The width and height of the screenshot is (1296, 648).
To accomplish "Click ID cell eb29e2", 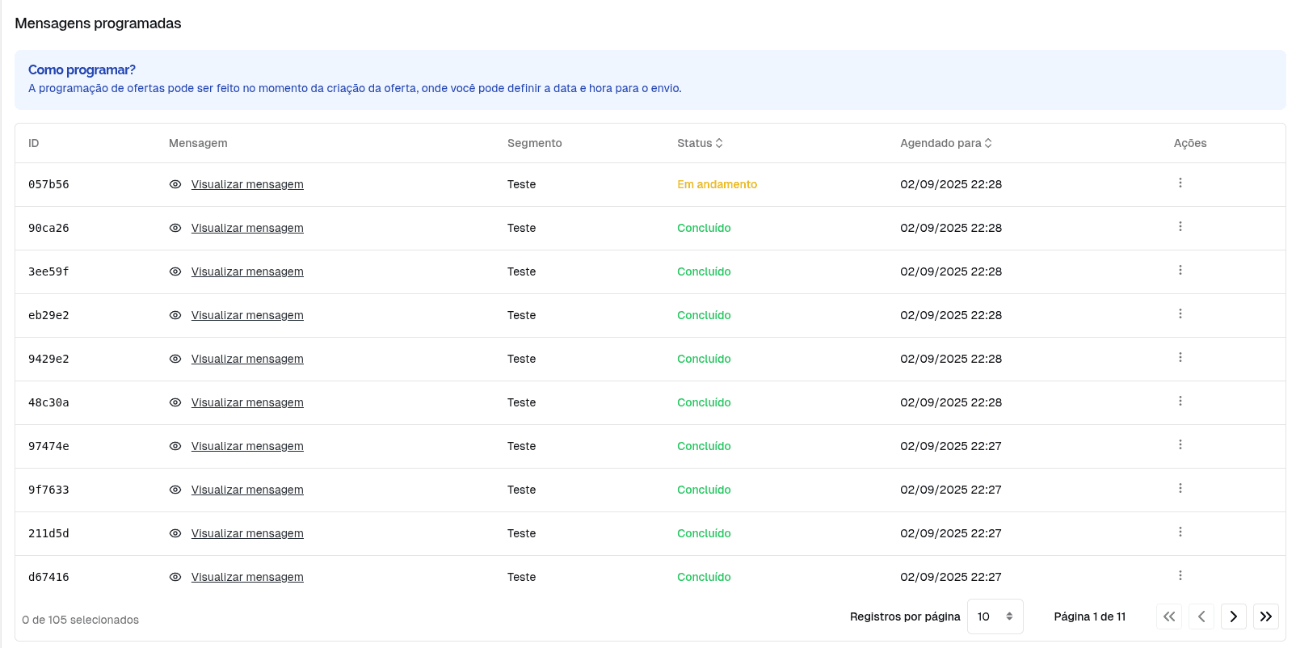I will pyautogui.click(x=48, y=315).
